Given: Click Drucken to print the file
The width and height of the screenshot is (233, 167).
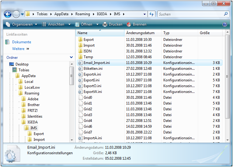Looking at the screenshot, I should (113, 24).
